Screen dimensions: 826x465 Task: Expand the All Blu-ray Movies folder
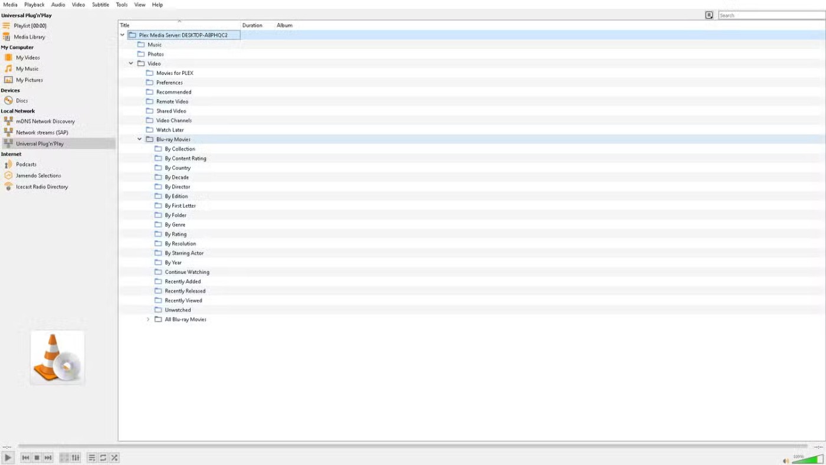click(148, 319)
